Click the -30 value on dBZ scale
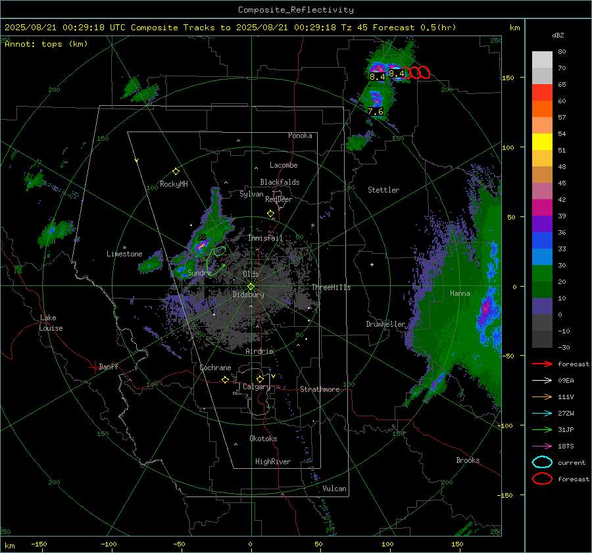Viewport: 592px width, 553px height. (x=564, y=347)
